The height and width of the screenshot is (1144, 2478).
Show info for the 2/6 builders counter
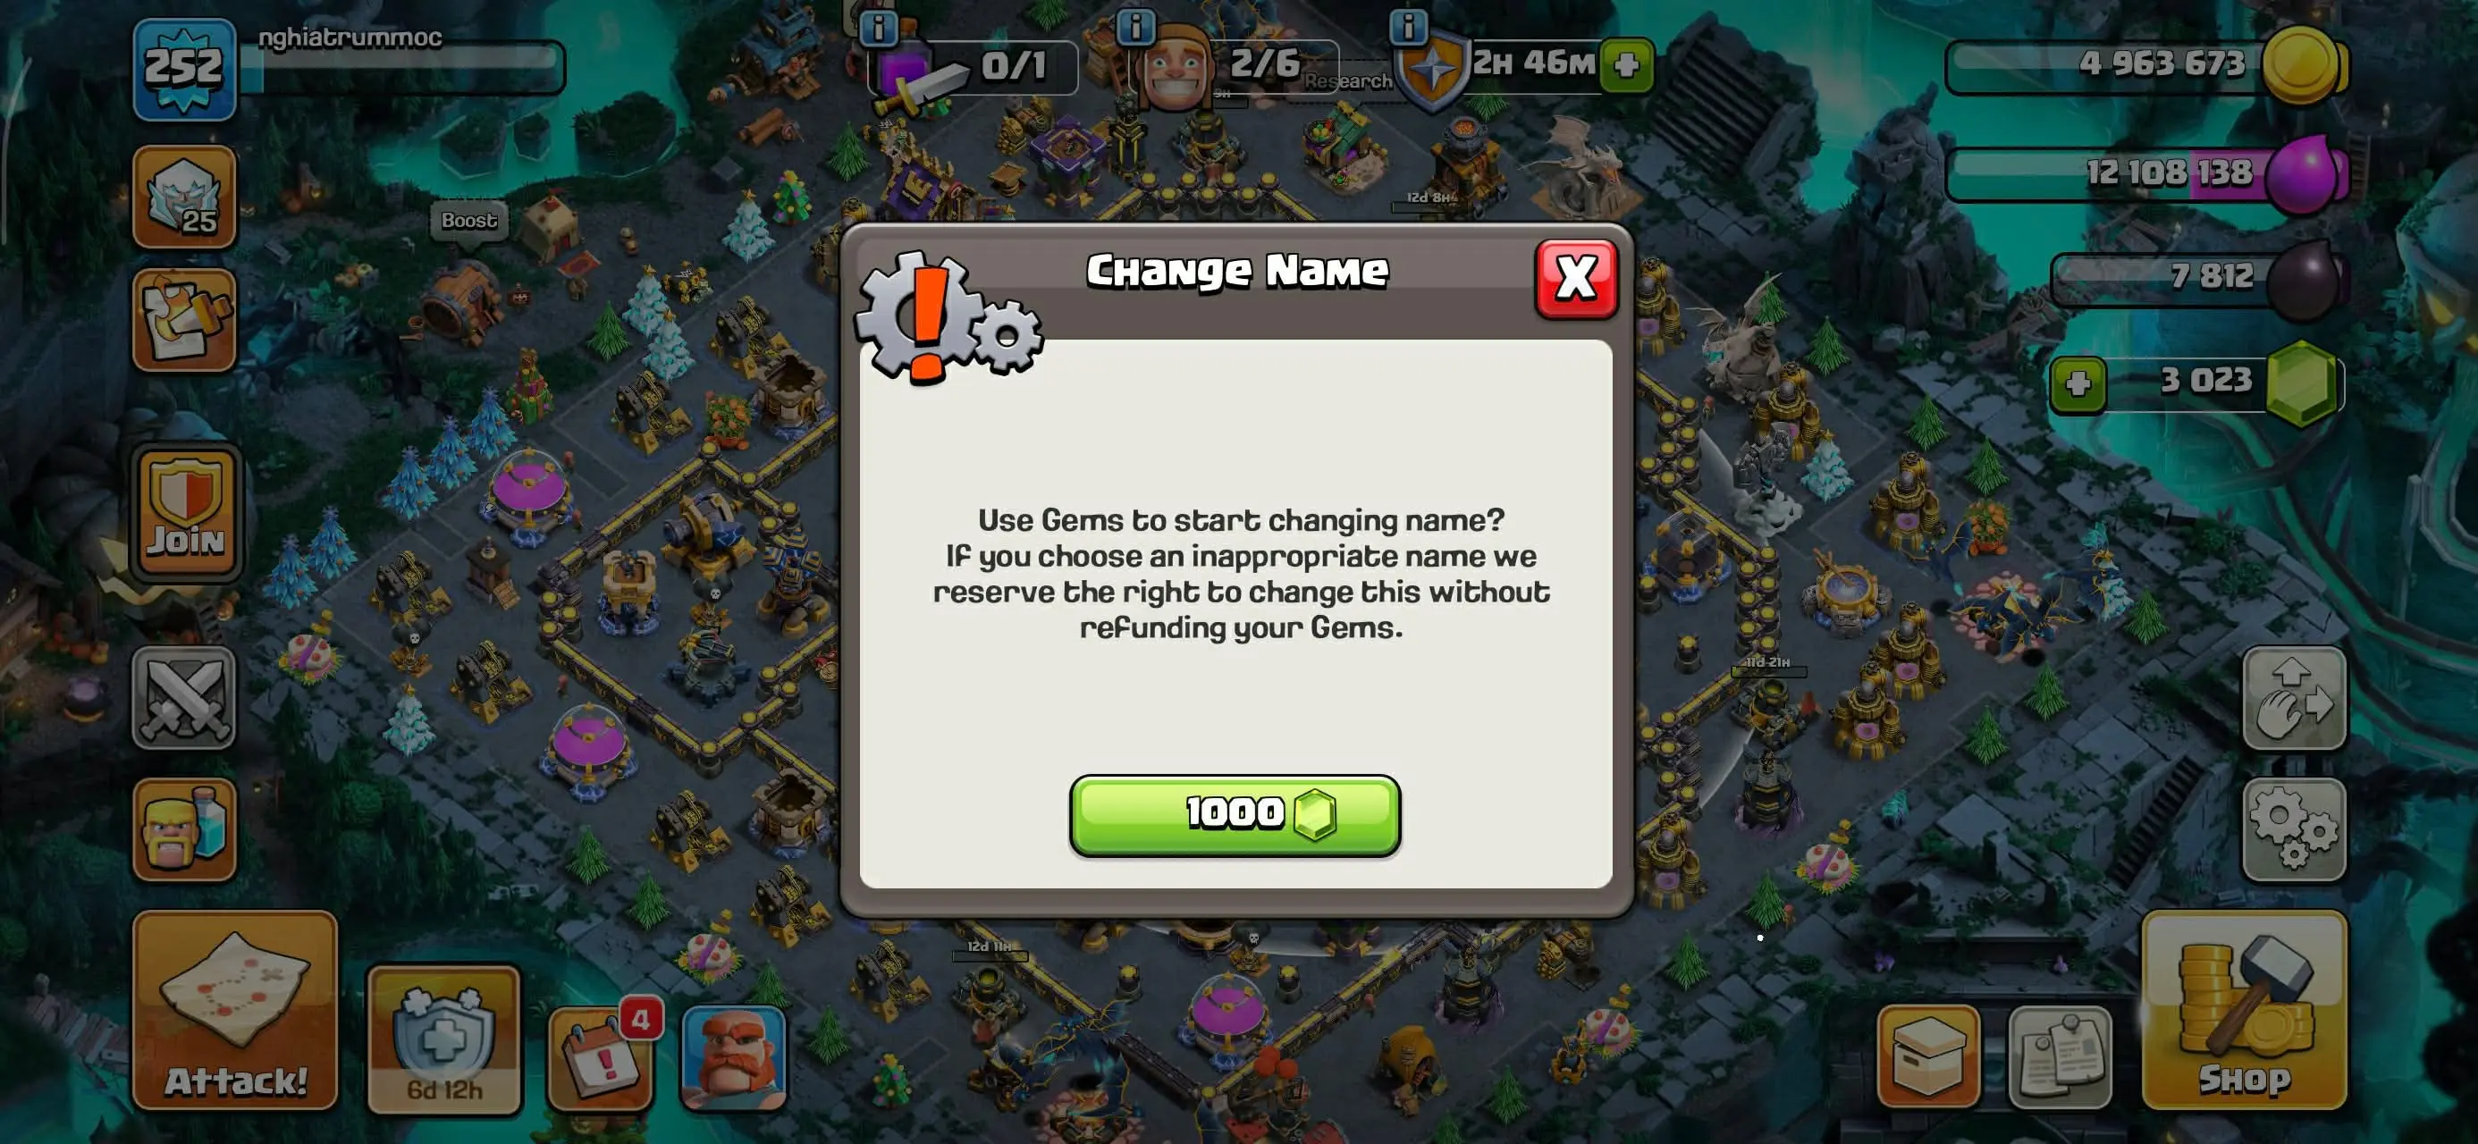(1135, 26)
